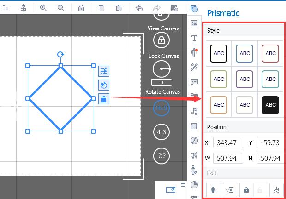The width and height of the screenshot is (286, 199).
Task: Open the music note audio icon
Action: point(194,111)
